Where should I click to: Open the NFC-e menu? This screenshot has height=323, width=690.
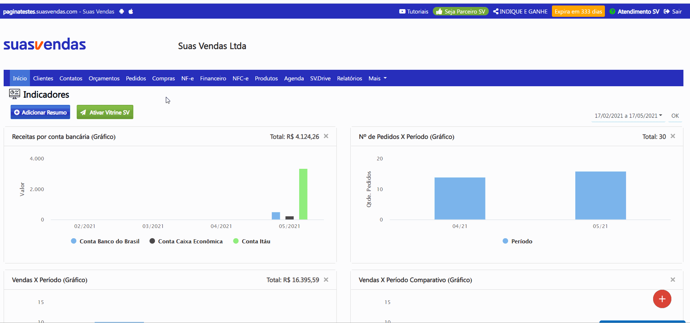240,78
